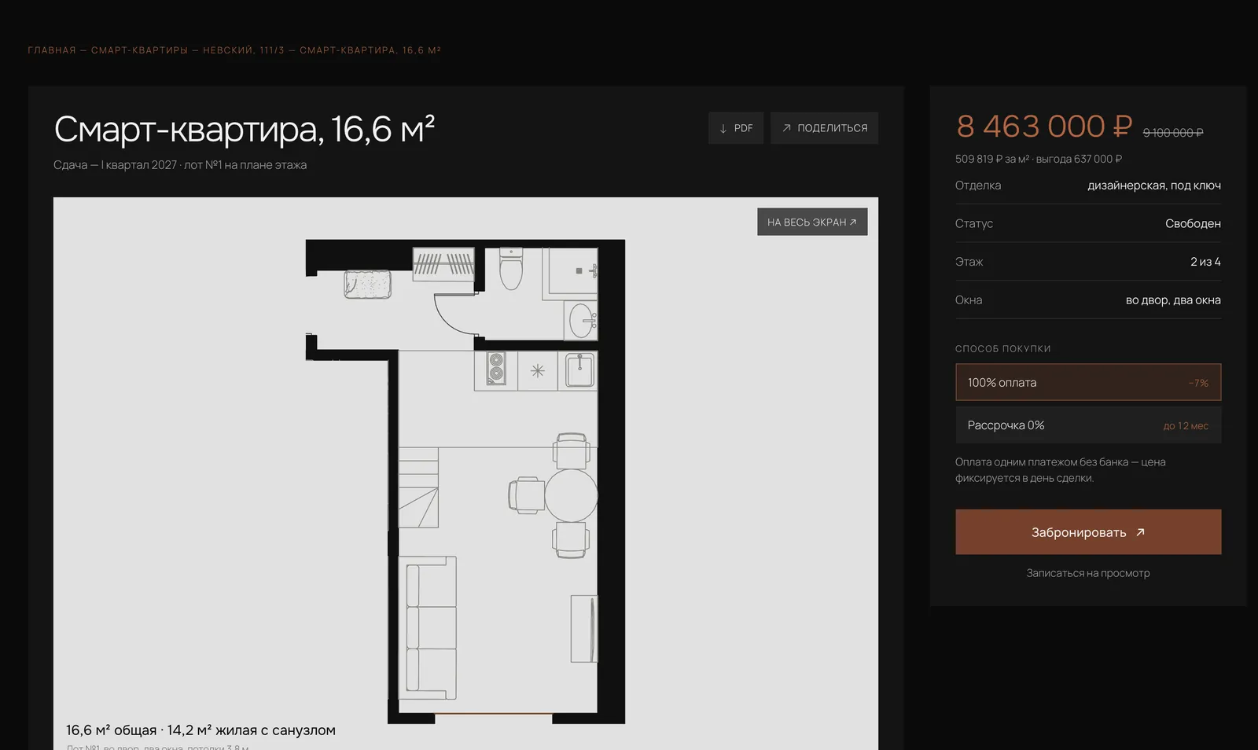Click the ПОДЕЛИТЬСЯ share button
Image resolution: width=1258 pixels, height=750 pixels.
click(x=824, y=128)
